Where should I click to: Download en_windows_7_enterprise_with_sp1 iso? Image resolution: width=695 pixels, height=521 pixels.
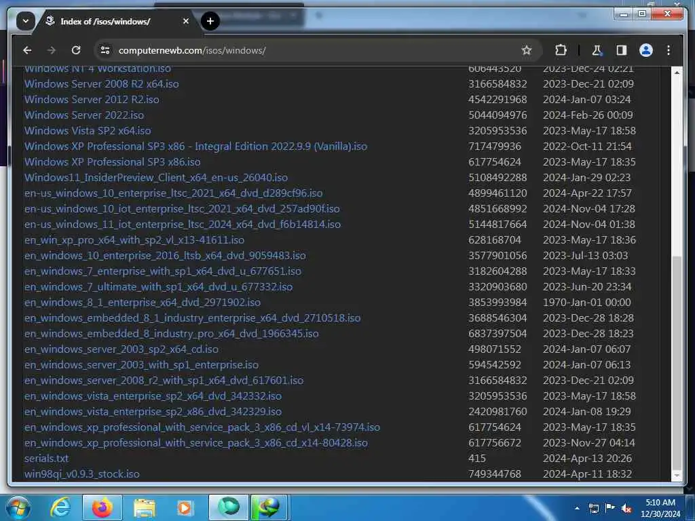click(163, 271)
